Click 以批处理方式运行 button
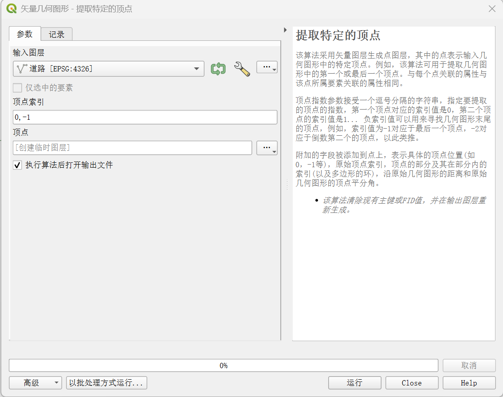Image resolution: width=503 pixels, height=397 pixels. coord(106,383)
